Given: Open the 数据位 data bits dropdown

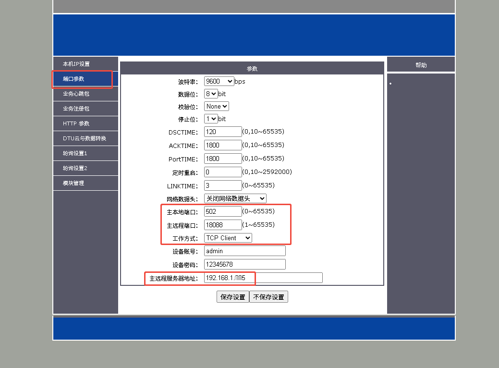Looking at the screenshot, I should click(x=211, y=94).
